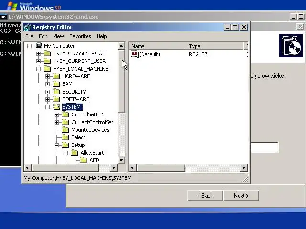The image size is (306, 229).
Task: Click the Next button in setup wizard
Action: tap(241, 196)
